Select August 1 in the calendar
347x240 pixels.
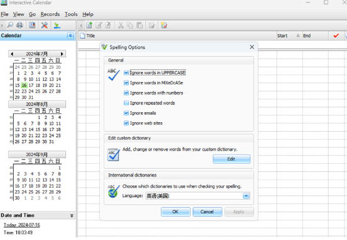tap(39, 117)
